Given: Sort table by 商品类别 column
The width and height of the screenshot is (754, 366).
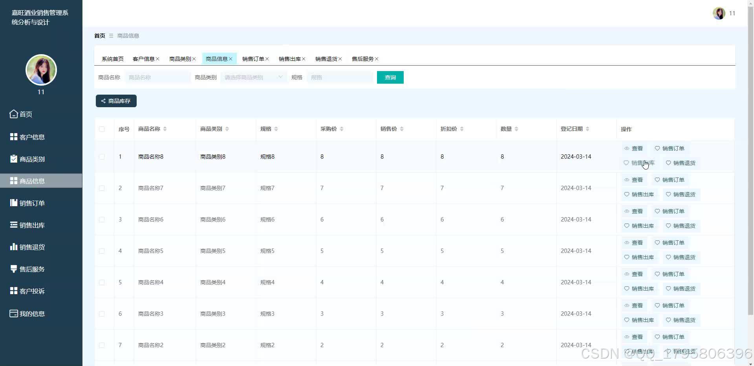Looking at the screenshot, I should click(227, 129).
